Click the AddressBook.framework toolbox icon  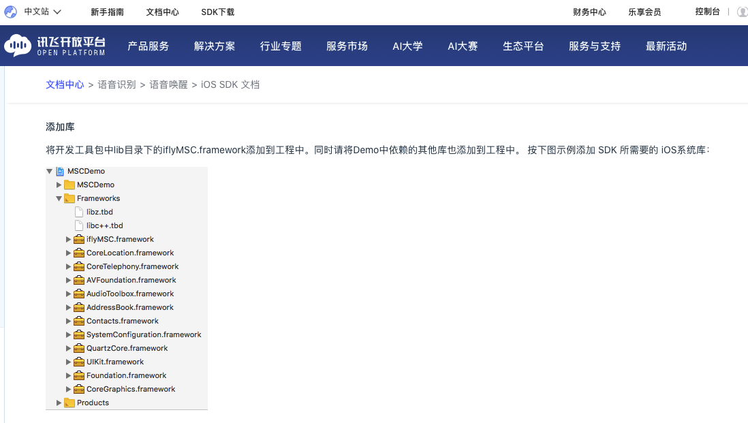coord(79,308)
